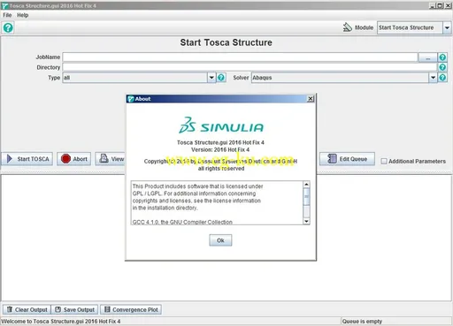Click license text scroll up arrow
This screenshot has height=326, width=453.
pyautogui.click(x=306, y=185)
